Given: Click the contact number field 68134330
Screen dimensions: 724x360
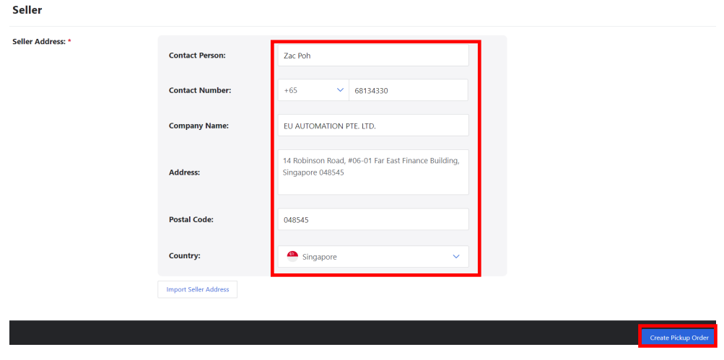Looking at the screenshot, I should pos(409,90).
